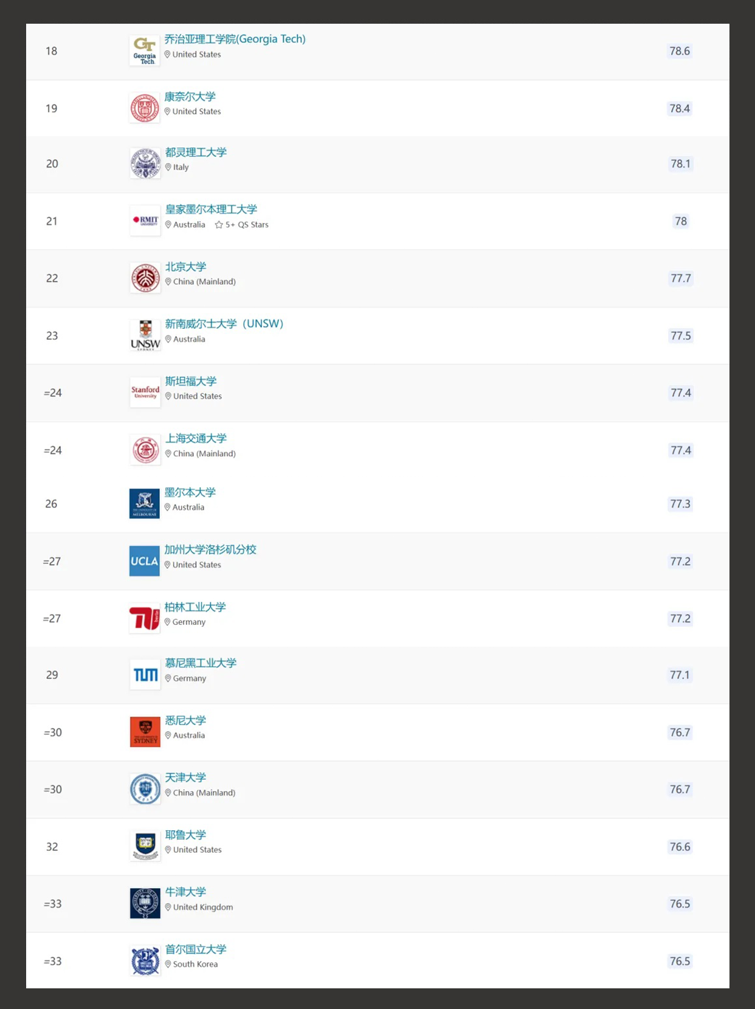Click the RMIT University logo
The height and width of the screenshot is (1009, 755).
tap(145, 221)
